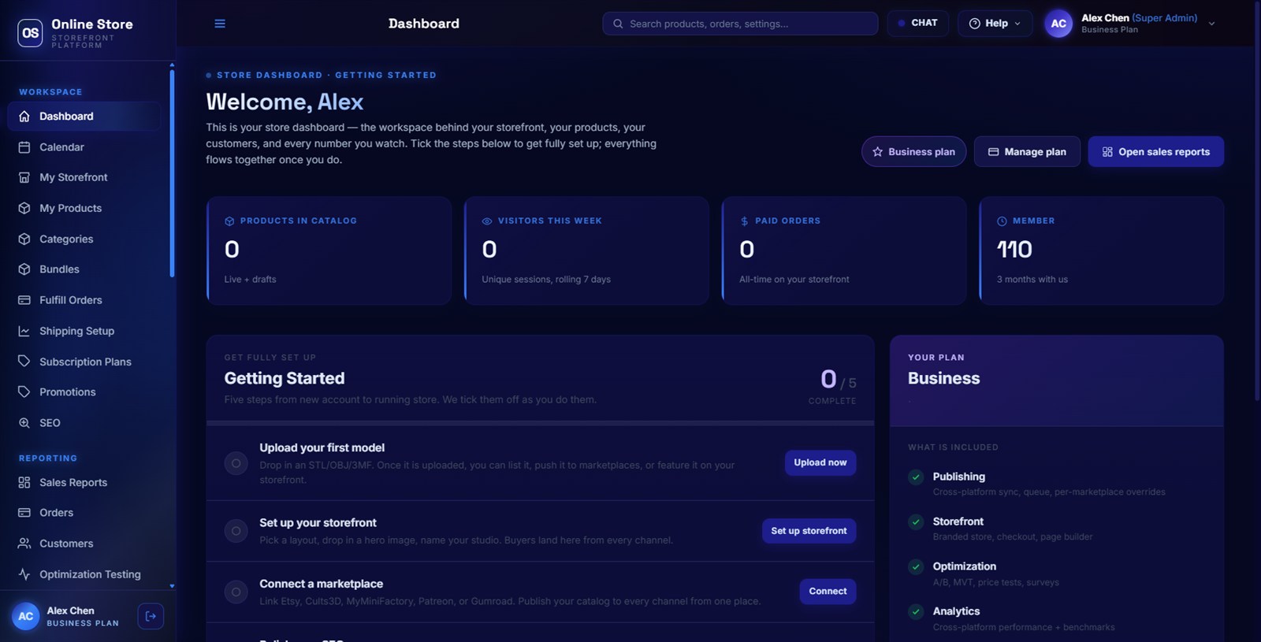Open the Help dropdown
1261x642 pixels.
(995, 24)
